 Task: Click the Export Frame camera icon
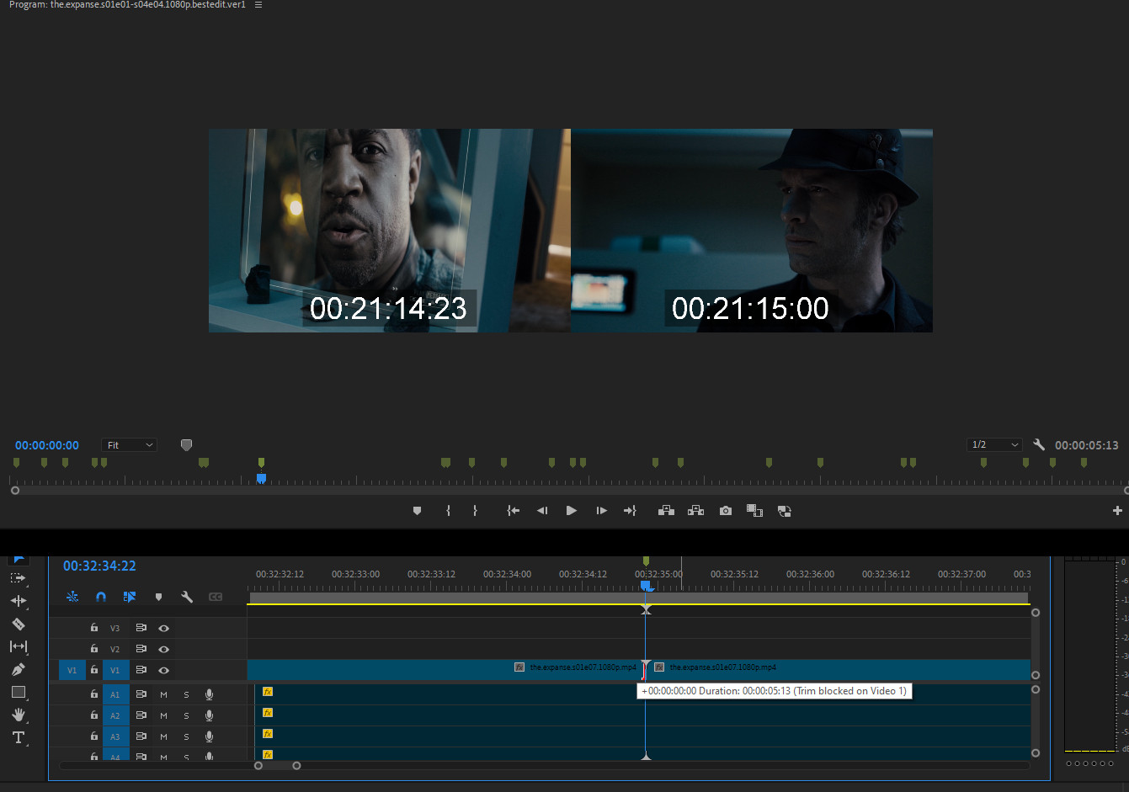coord(725,511)
